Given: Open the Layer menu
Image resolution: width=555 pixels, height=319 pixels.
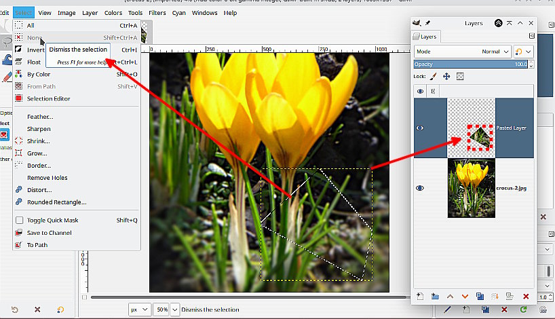Looking at the screenshot, I should (x=90, y=13).
